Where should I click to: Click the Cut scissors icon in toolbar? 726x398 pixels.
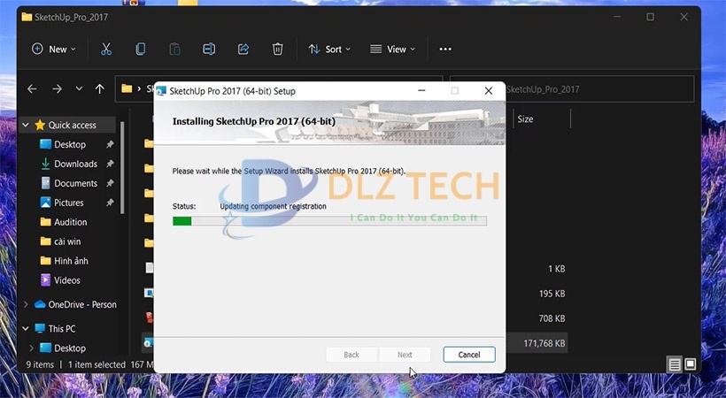click(x=106, y=50)
